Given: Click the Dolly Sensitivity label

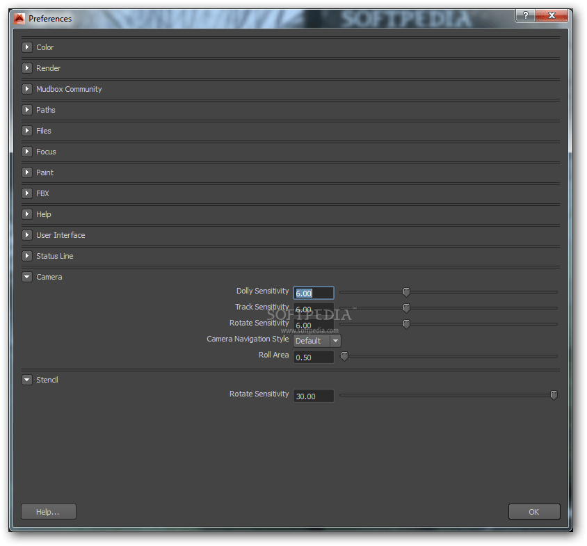Looking at the screenshot, I should [262, 291].
